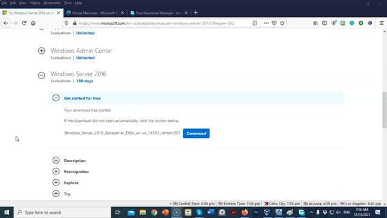The width and height of the screenshot is (387, 218).
Task: Open VirtualBox from taskbar
Action: [267, 213]
